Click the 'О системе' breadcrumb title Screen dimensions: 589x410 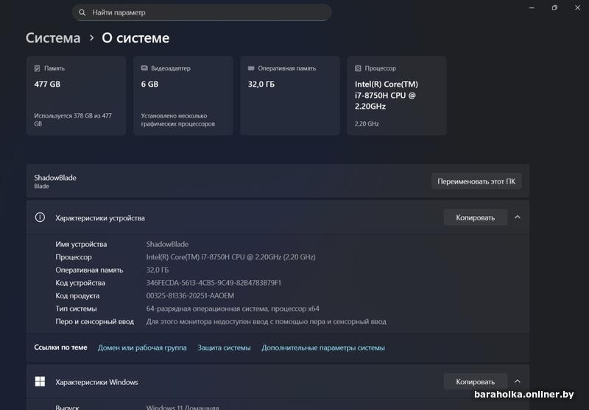(x=135, y=38)
